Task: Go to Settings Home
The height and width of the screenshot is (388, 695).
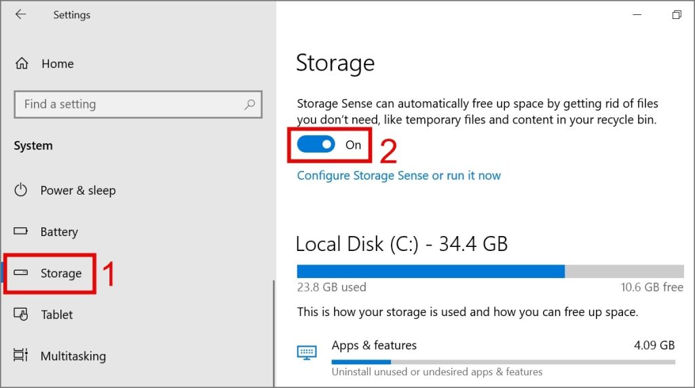Action: (x=57, y=64)
